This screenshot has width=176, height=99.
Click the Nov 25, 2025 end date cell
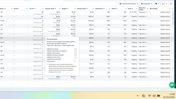tap(133, 12)
